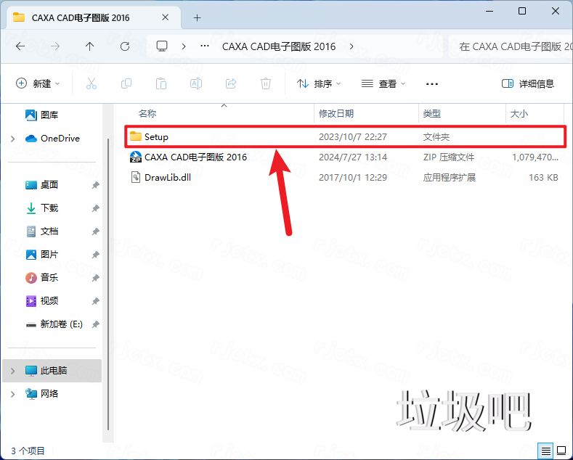The height and width of the screenshot is (460, 573).
Task: Click the Share icon in toolbar
Action: coord(231,83)
